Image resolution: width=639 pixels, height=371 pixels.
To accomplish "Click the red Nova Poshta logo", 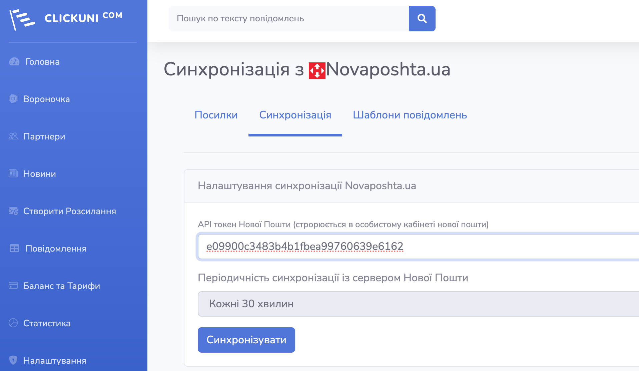I will pos(317,71).
